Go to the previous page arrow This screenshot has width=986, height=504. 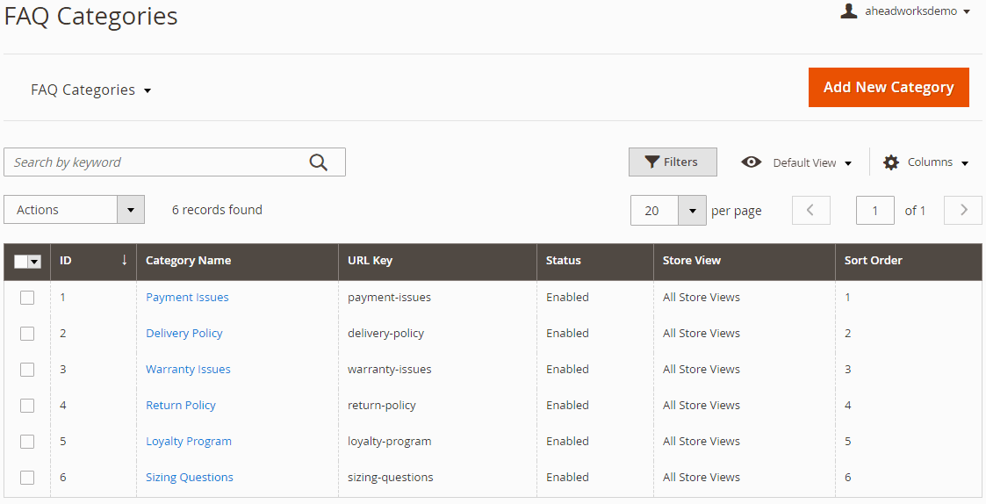coord(810,210)
